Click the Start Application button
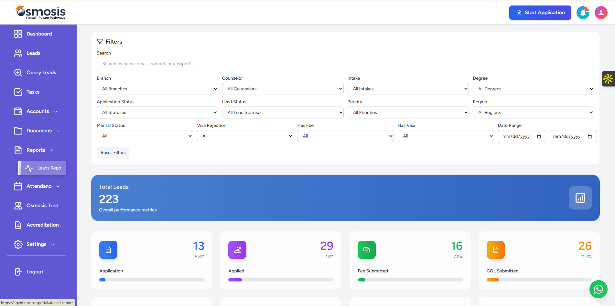Viewport: 615px width, 306px height. pos(540,13)
